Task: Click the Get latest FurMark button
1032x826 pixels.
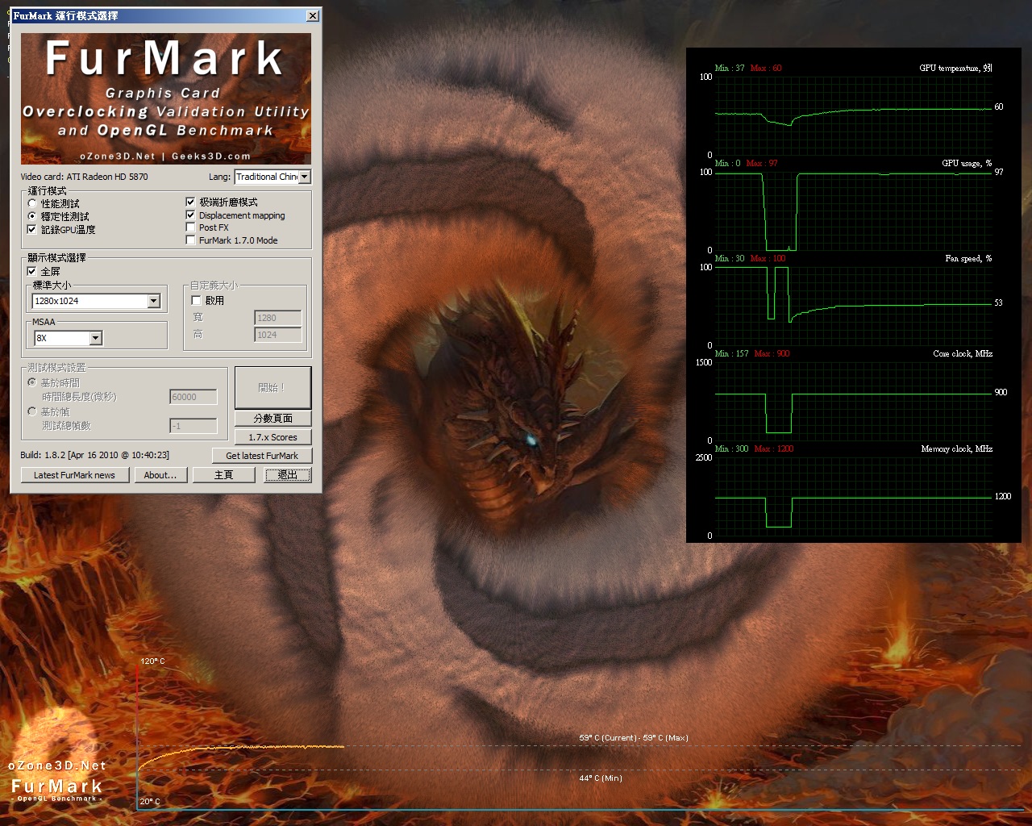Action: pyautogui.click(x=262, y=456)
